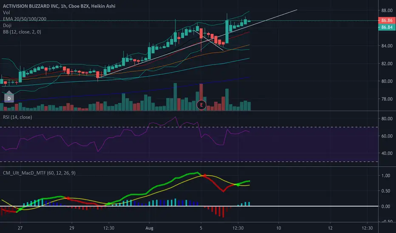Click the MACD 0.50 scale value
This screenshot has height=233, width=396.
386,191
